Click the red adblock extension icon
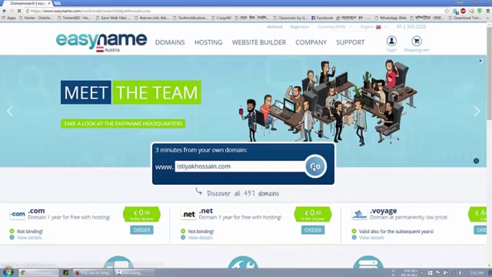 click(x=463, y=11)
